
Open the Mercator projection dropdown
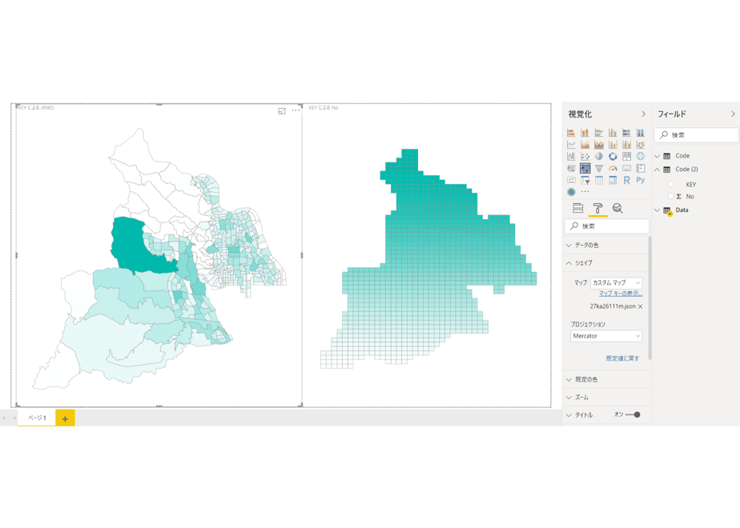point(606,336)
